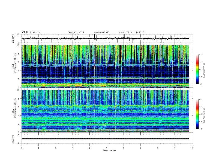Click the "ch.1(V)" waveform axis label
The image size is (216, 166).
pyautogui.click(x=13, y=39)
